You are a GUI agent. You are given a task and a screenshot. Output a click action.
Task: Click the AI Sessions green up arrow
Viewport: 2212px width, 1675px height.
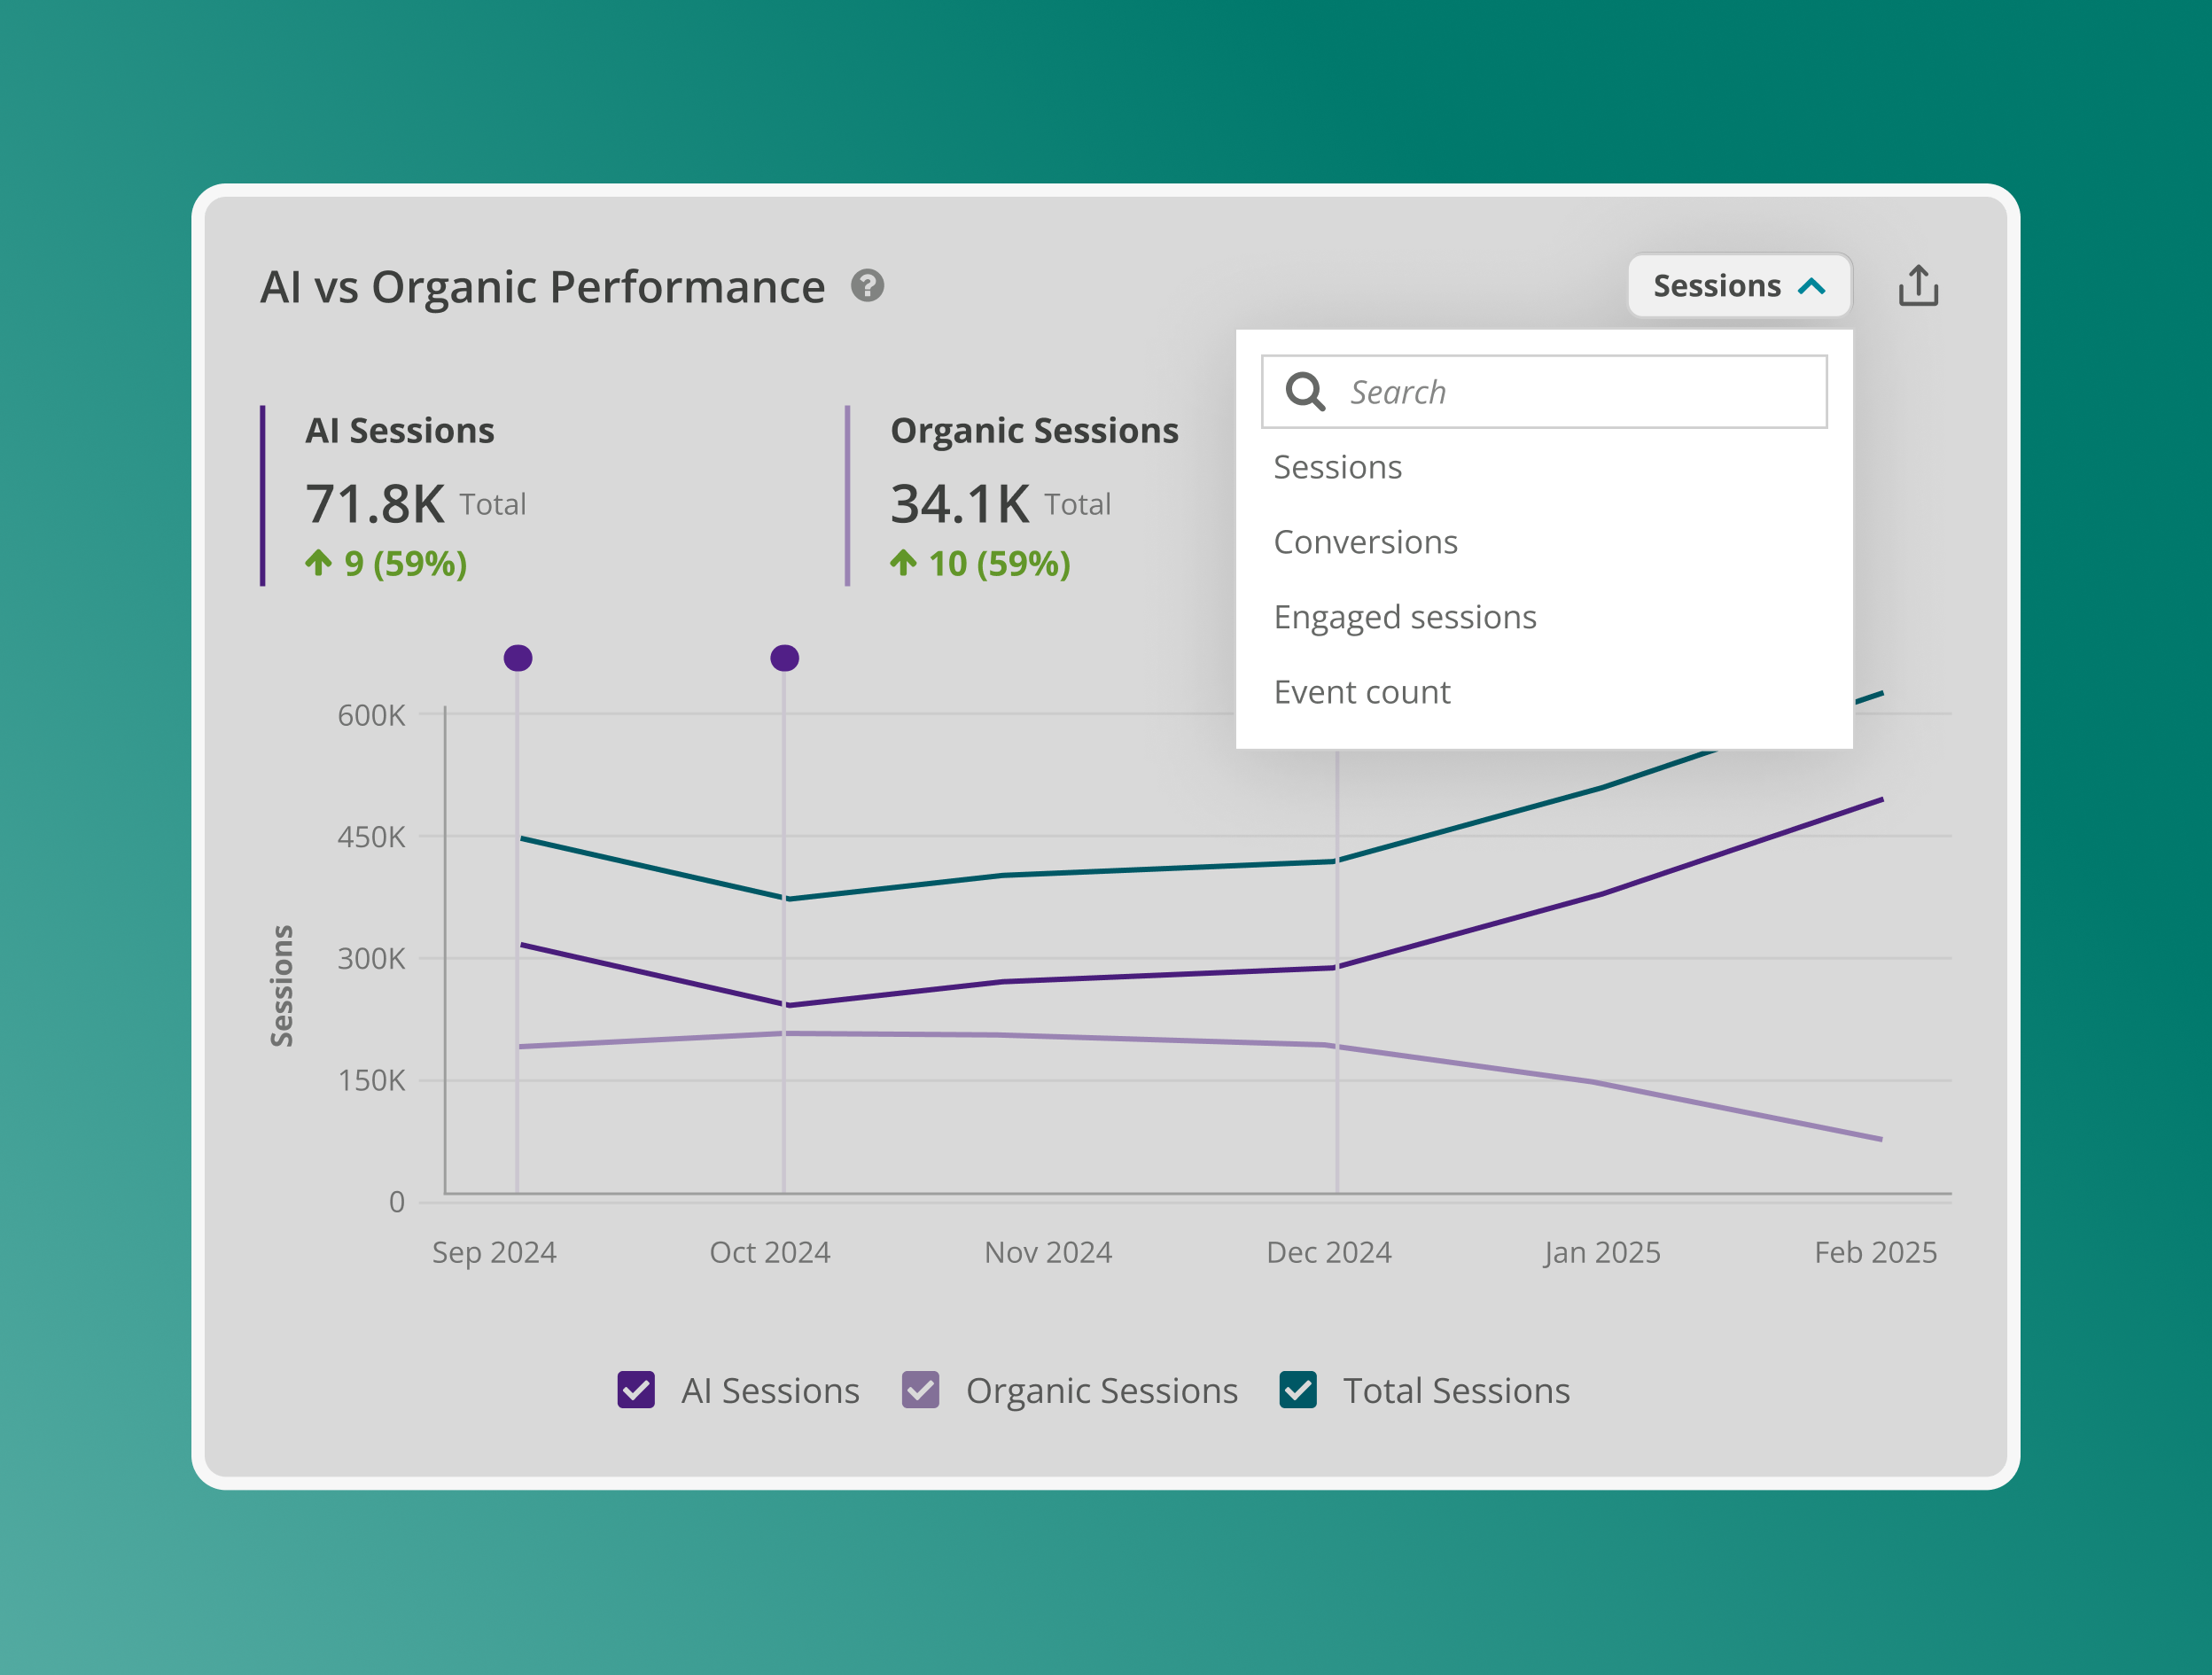(318, 563)
